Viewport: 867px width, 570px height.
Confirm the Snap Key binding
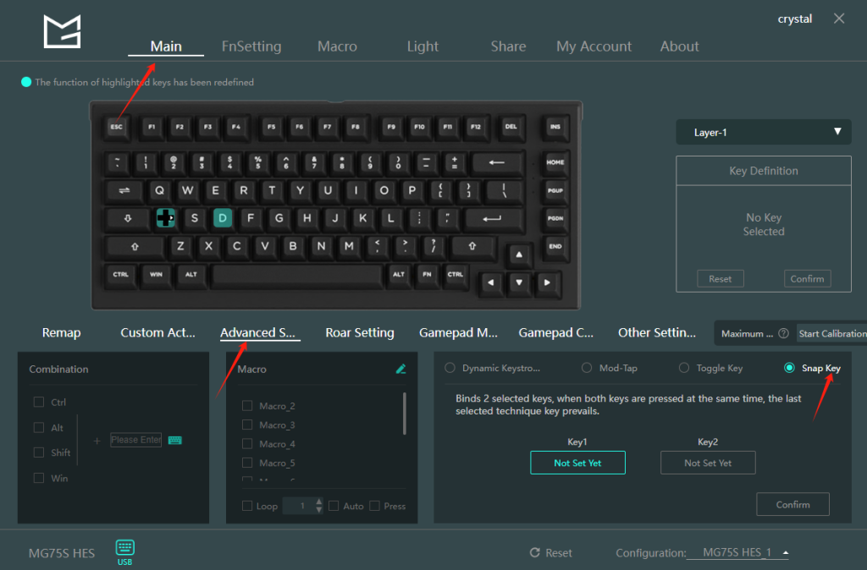pyautogui.click(x=792, y=504)
